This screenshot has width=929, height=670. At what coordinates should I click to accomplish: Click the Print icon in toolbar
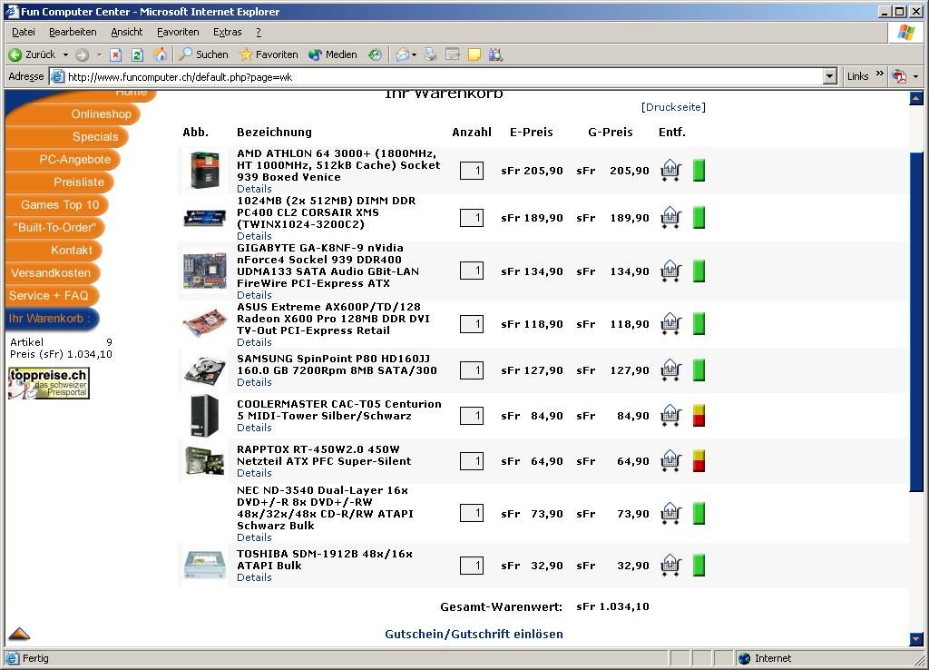click(x=431, y=54)
